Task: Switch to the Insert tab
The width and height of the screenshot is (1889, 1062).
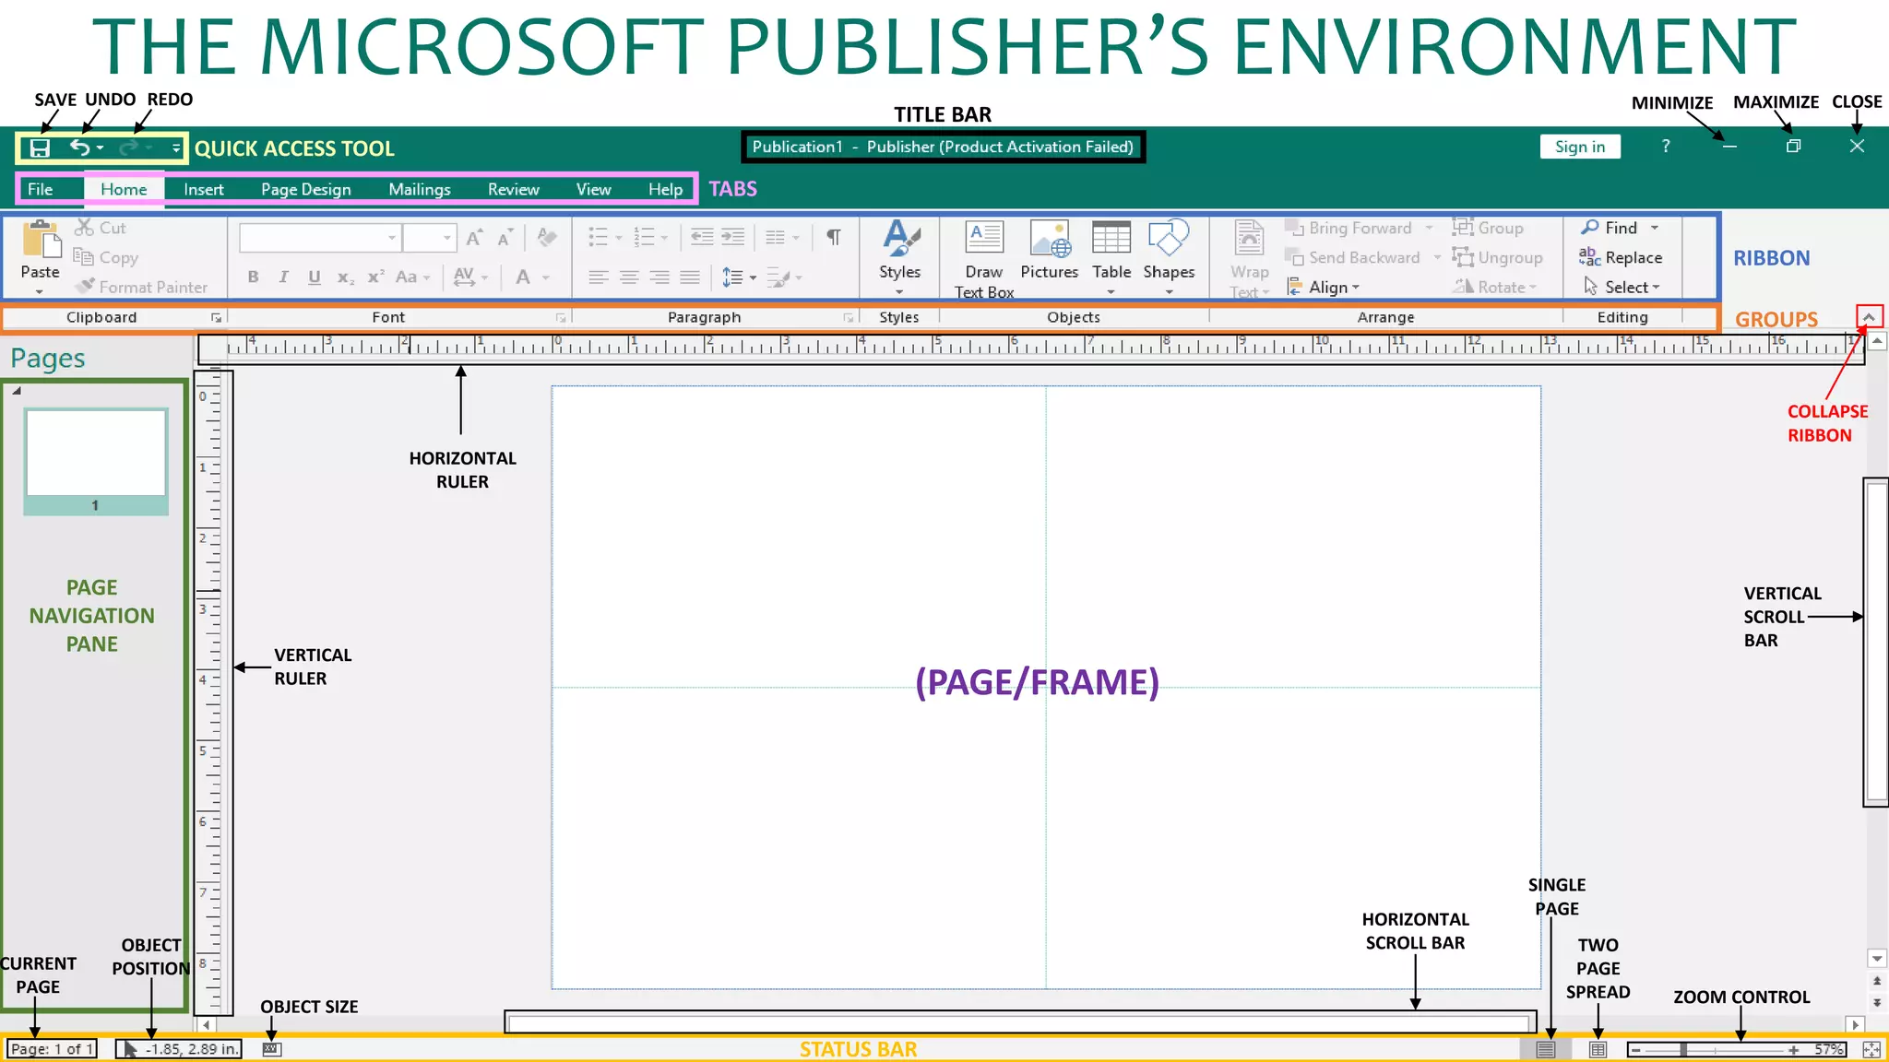Action: click(203, 189)
